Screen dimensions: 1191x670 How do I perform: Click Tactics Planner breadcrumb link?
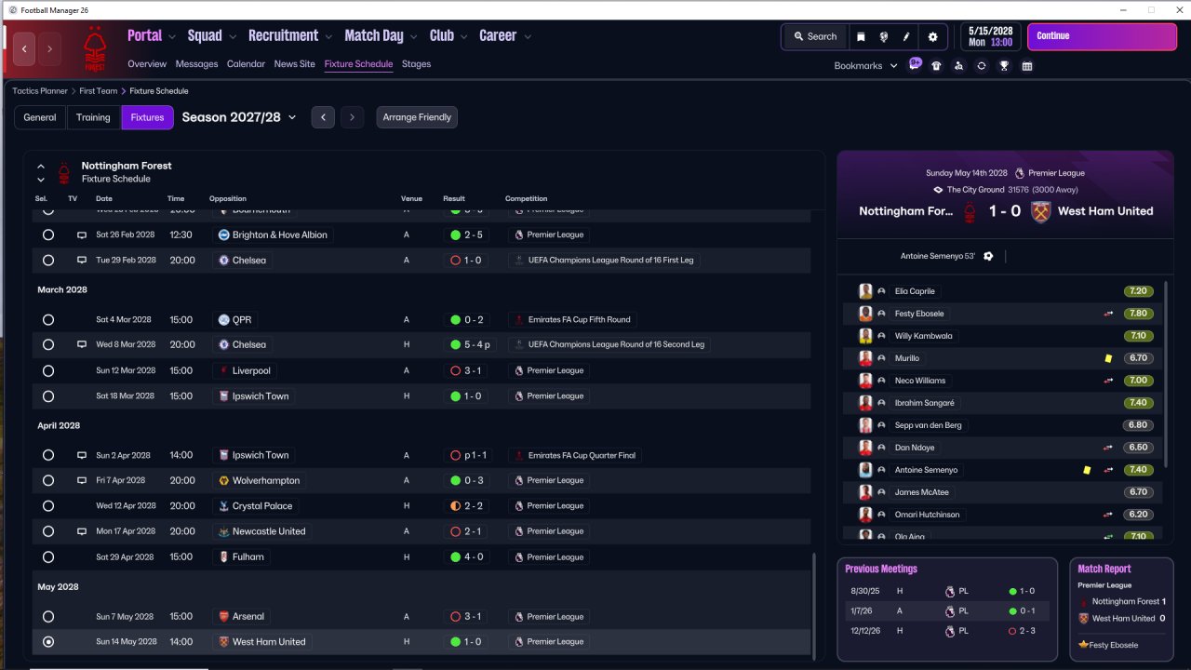(40, 91)
